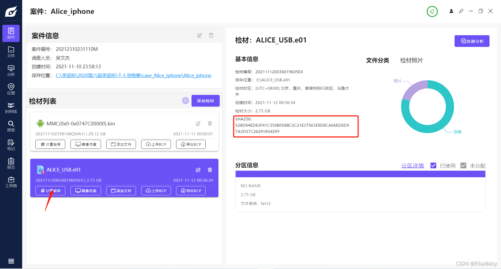
Task: Click 导出BCP for the MMC bin evidence
Action: coord(191,144)
